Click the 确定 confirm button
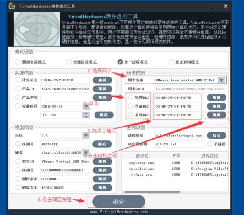This screenshot has height=215, width=244. coord(119,202)
